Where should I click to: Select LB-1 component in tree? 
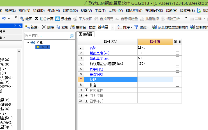click(x=42, y=47)
